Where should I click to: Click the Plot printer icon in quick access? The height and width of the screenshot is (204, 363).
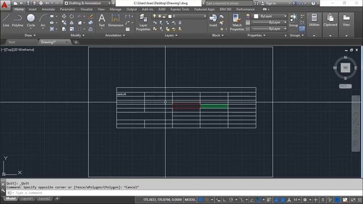pos(41,3)
